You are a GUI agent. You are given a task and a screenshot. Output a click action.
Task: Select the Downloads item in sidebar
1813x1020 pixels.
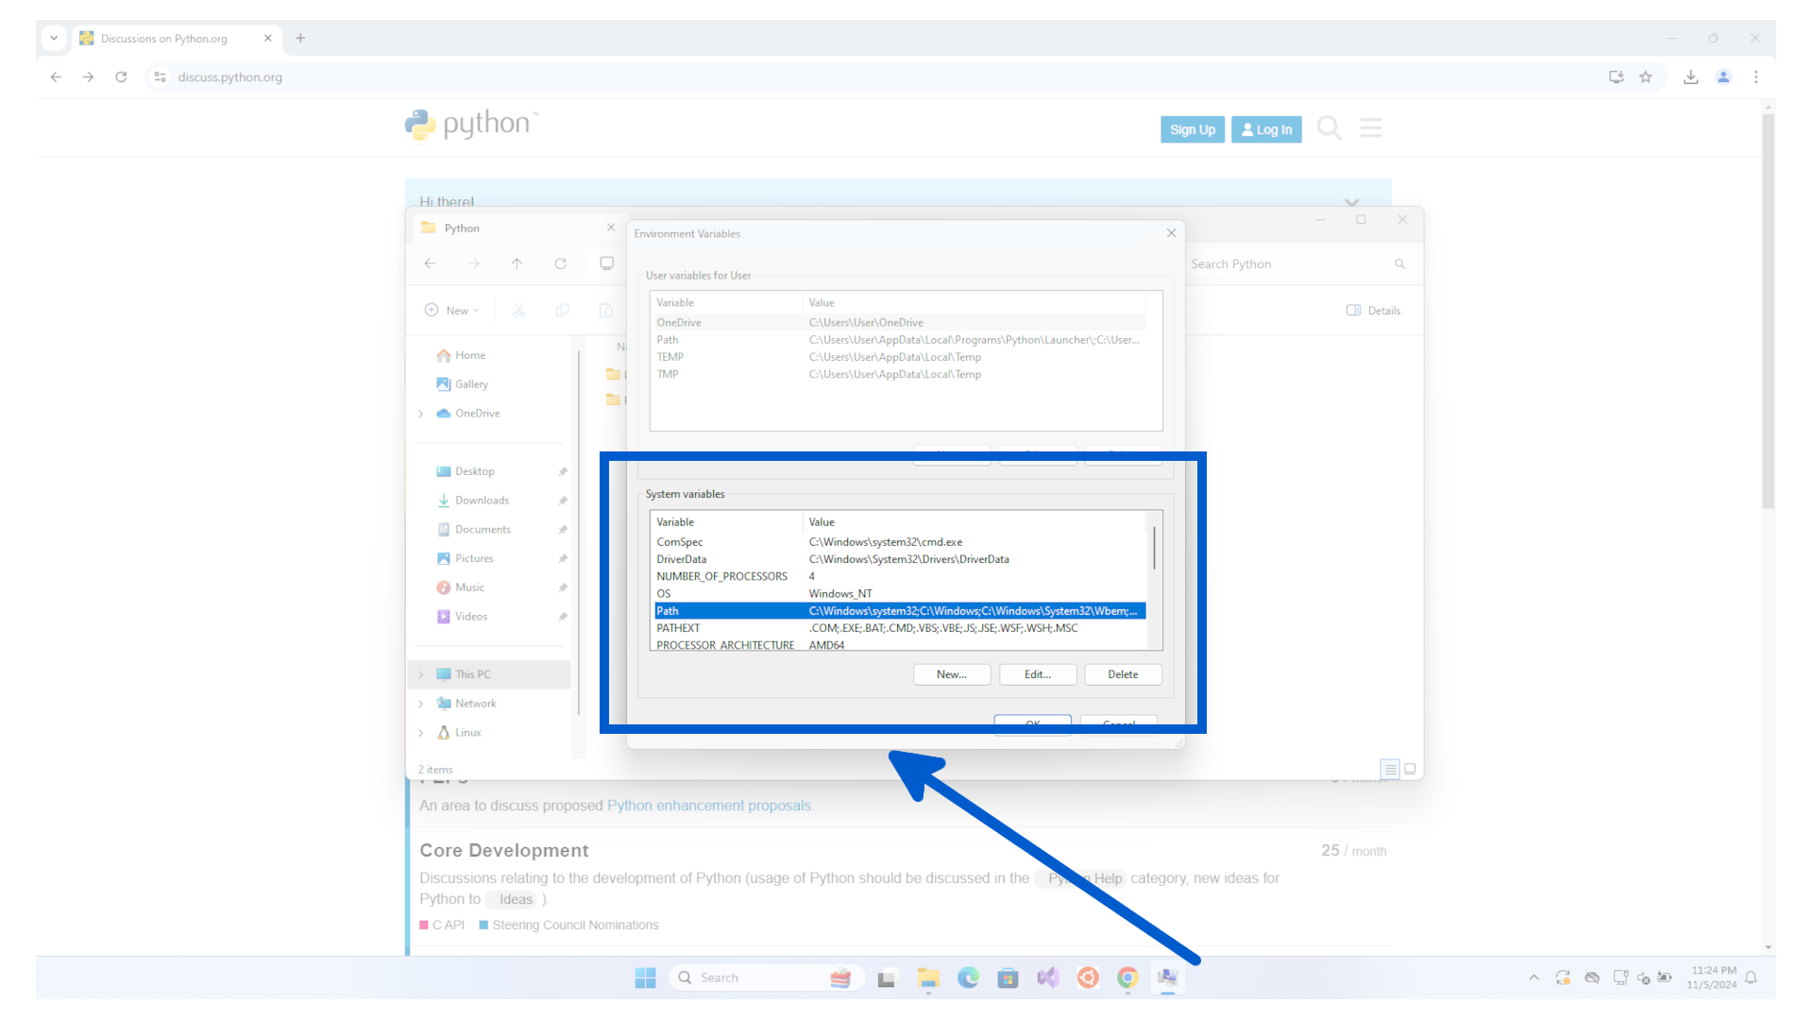click(x=482, y=501)
